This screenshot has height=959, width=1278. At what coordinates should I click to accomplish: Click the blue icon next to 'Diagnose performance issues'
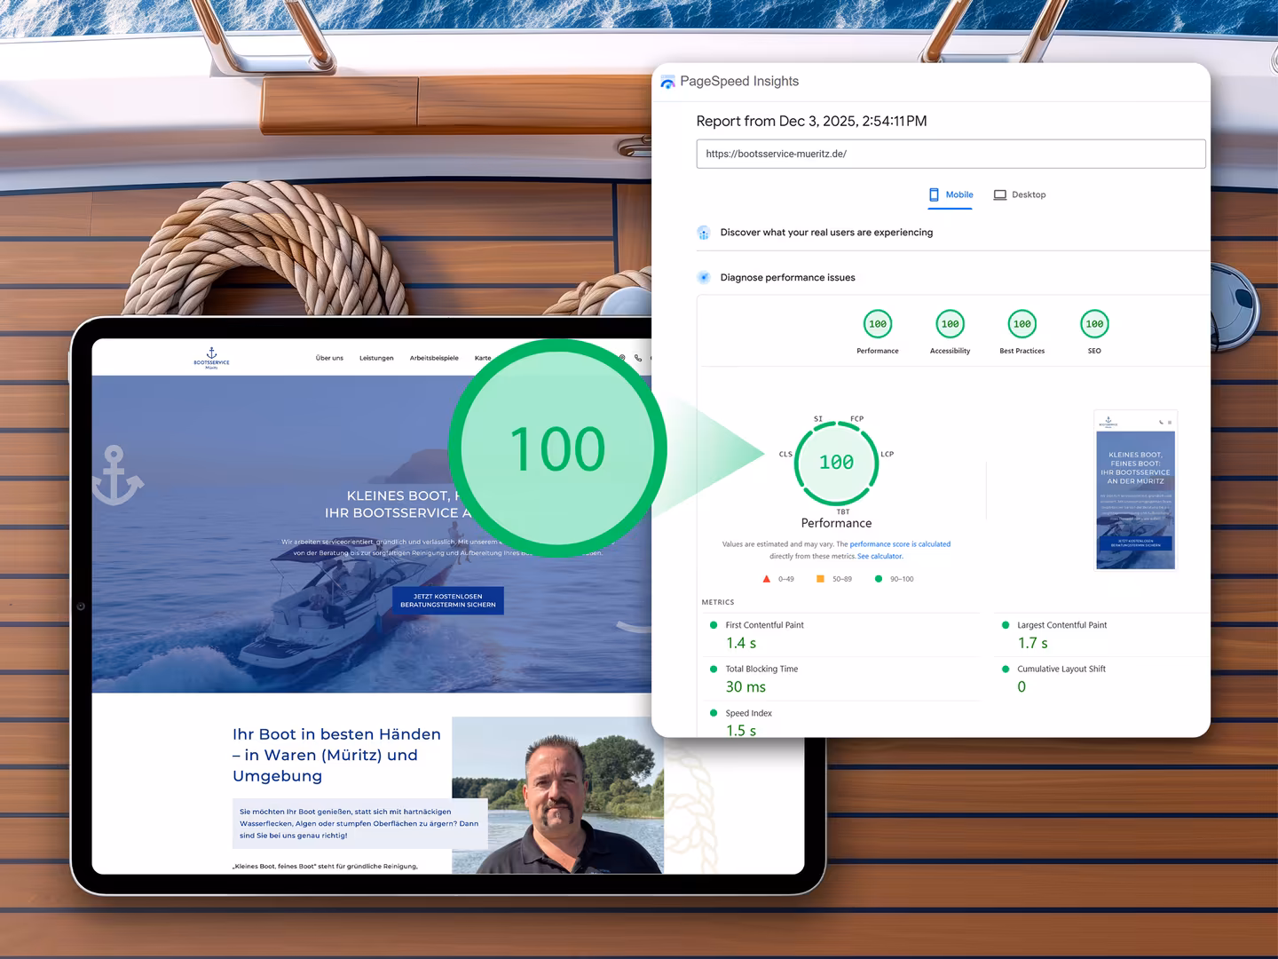(704, 277)
